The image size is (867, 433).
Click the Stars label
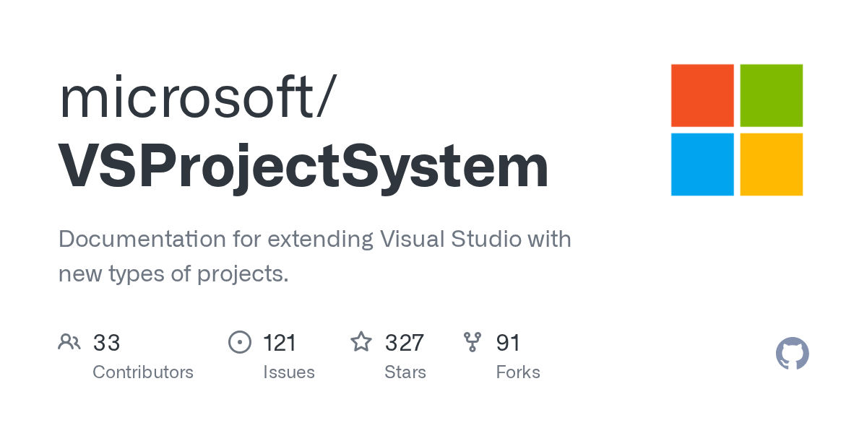(405, 372)
